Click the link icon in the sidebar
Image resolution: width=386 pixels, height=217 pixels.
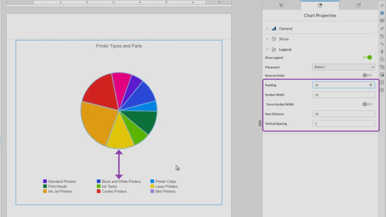(382, 29)
